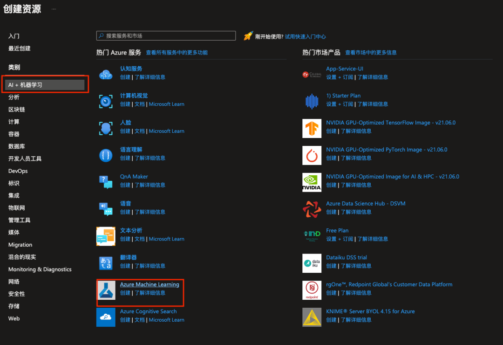The height and width of the screenshot is (345, 503).
Task: Click 创建 under QnA Maker
Action: point(125,185)
